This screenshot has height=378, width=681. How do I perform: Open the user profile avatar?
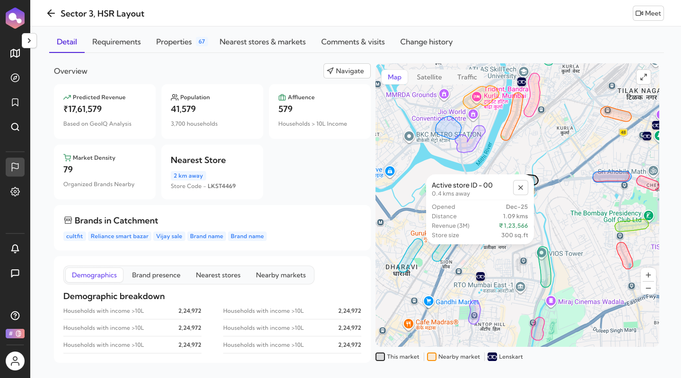click(15, 361)
